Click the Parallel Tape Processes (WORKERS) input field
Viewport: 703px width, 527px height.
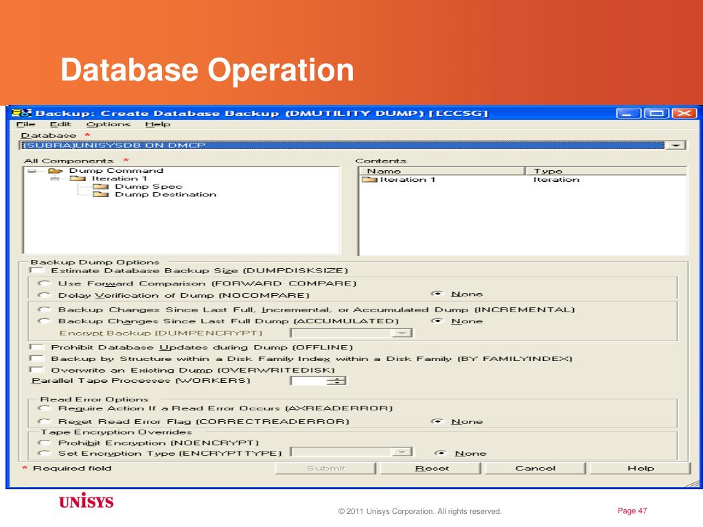tap(310, 381)
